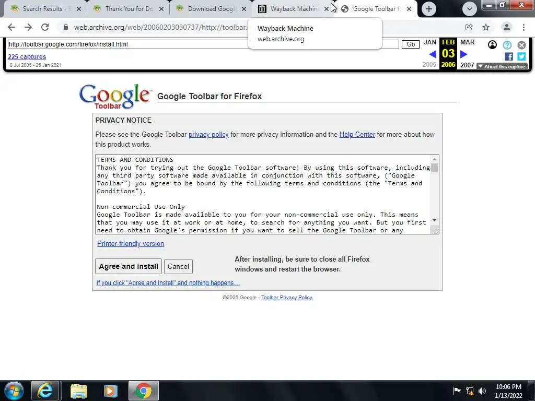
Task: Click the Chrome taskbar icon
Action: pos(143,391)
